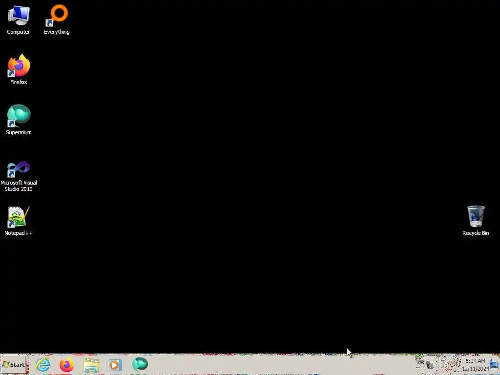Viewport: 500px width, 375px height.
Task: Launch Firefox from the taskbar
Action: coord(66,365)
